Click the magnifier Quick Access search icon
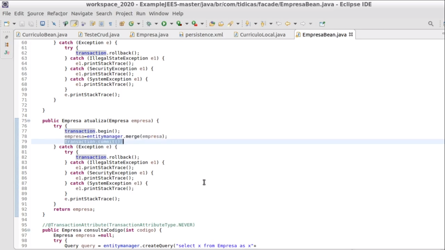 tap(431, 24)
